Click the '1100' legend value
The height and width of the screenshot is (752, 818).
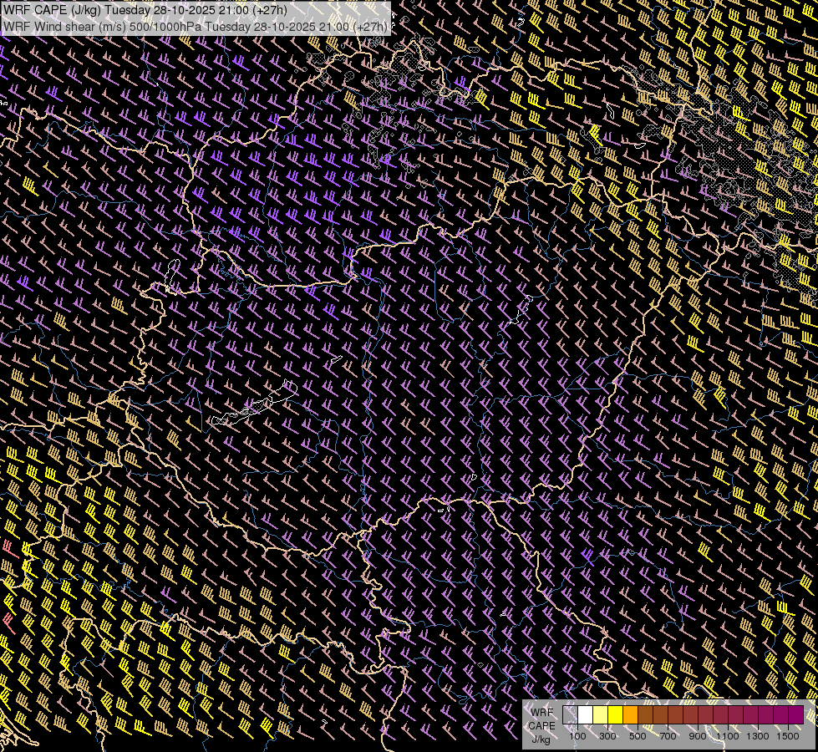click(x=728, y=736)
